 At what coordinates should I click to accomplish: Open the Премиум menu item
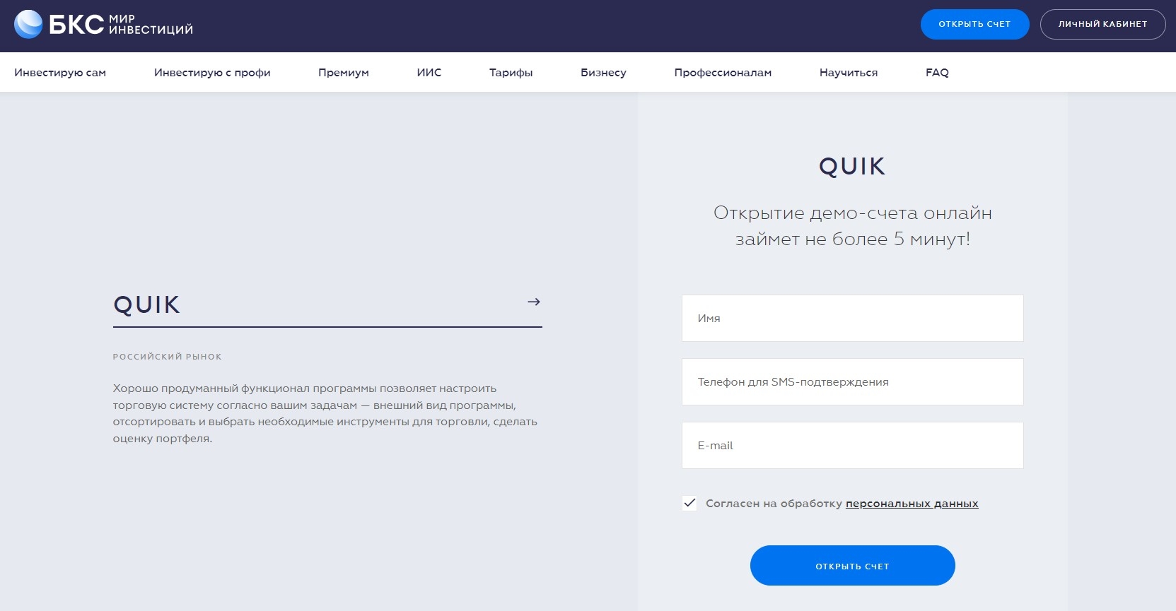point(344,72)
